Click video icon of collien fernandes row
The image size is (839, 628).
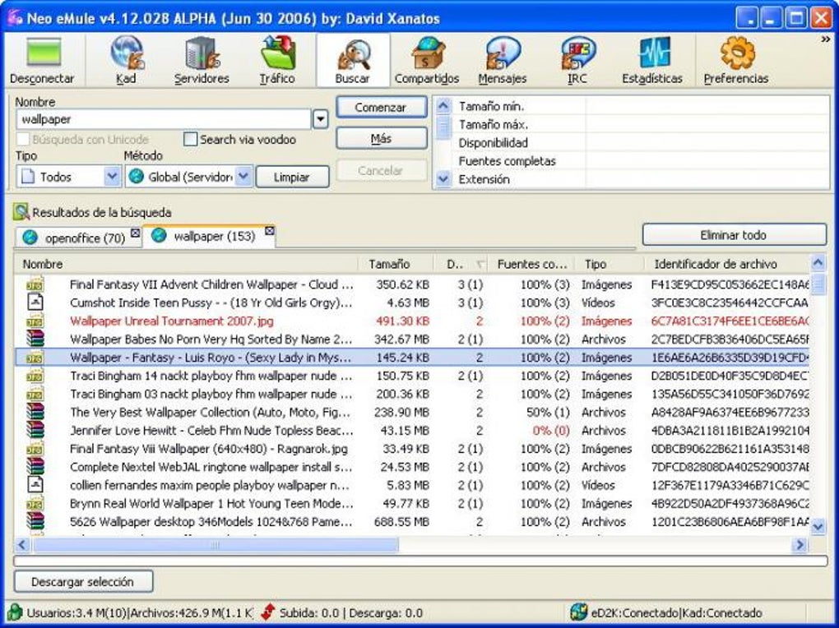[35, 485]
